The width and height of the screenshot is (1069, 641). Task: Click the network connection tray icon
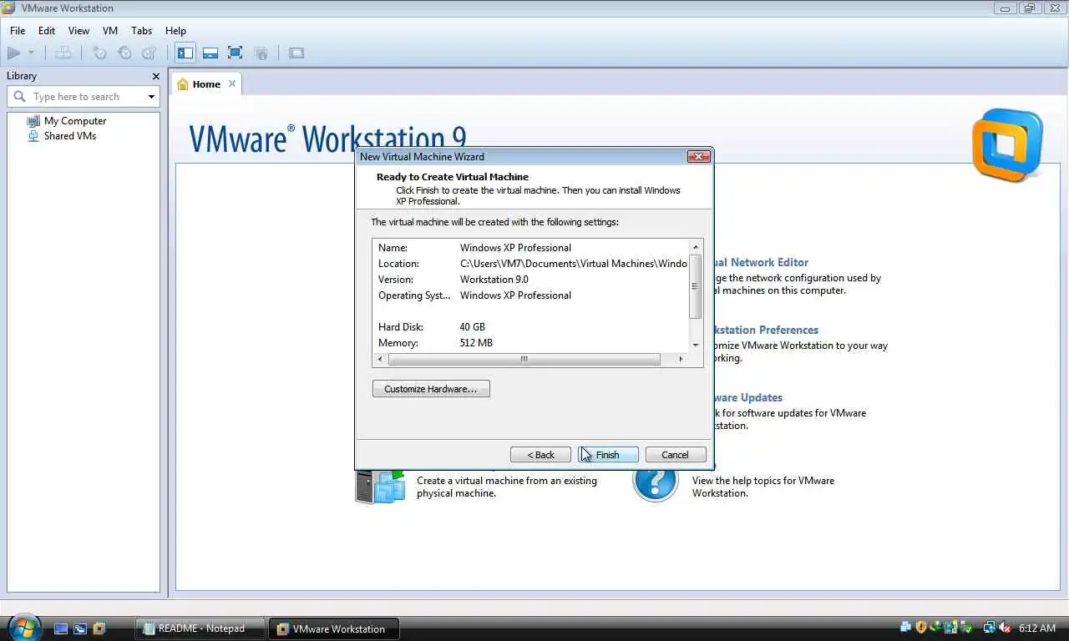tap(990, 628)
